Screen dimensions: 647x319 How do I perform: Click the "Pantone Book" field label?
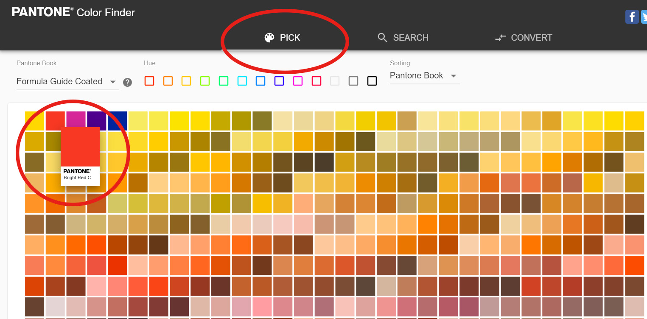click(x=36, y=63)
